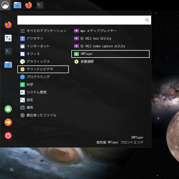Click the folder icon beside 場所
This screenshot has height=179, width=179.
coord(23,108)
